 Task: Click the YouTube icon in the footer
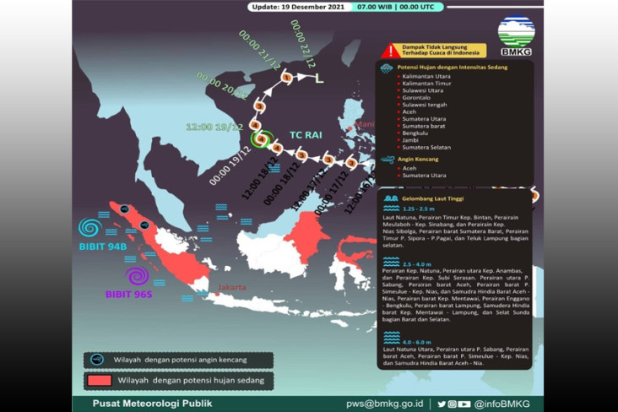coord(464,404)
